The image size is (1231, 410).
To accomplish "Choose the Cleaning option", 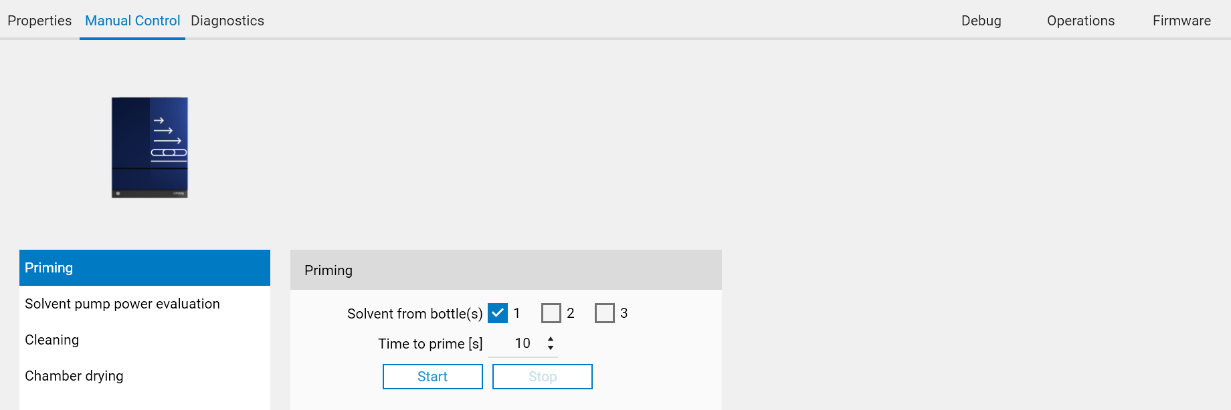I will (52, 340).
